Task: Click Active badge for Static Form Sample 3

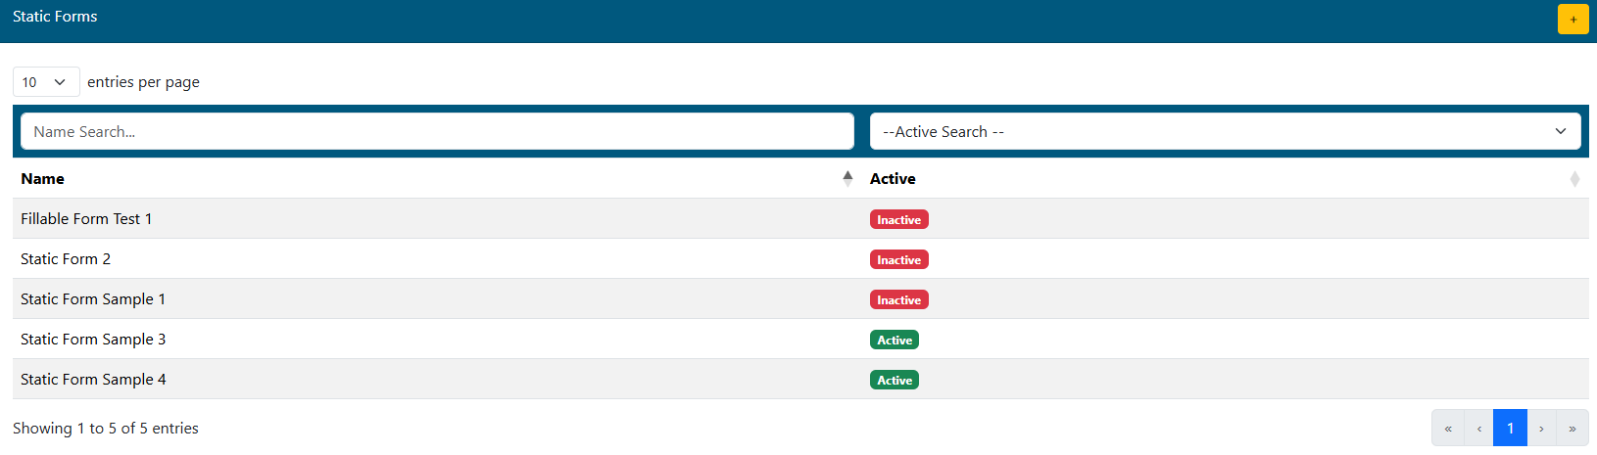Action: click(x=894, y=341)
